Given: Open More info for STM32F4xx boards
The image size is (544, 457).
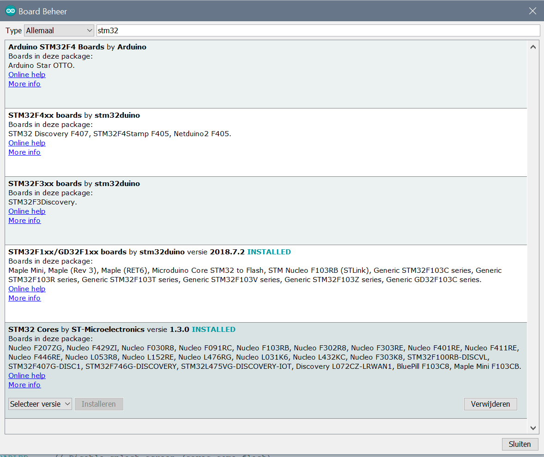Looking at the screenshot, I should (24, 152).
